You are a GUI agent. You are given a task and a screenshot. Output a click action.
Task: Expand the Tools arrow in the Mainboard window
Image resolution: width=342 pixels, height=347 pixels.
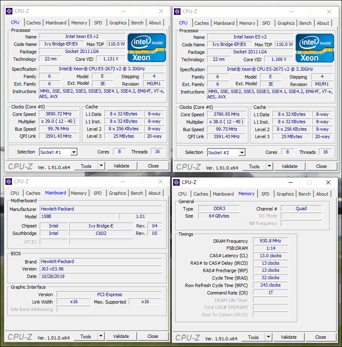[x=101, y=336]
